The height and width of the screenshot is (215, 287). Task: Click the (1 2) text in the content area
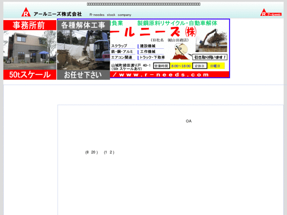[109, 152]
